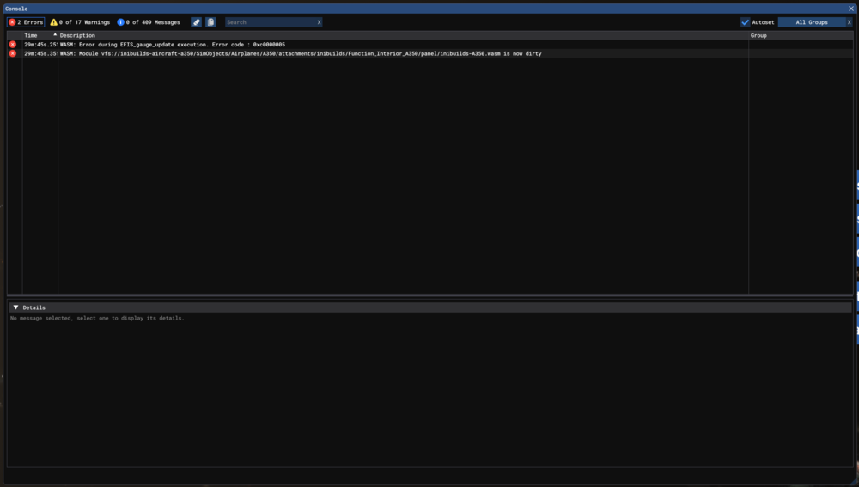Sort by Group column header
Screen dimensions: 859x487
[x=758, y=35]
